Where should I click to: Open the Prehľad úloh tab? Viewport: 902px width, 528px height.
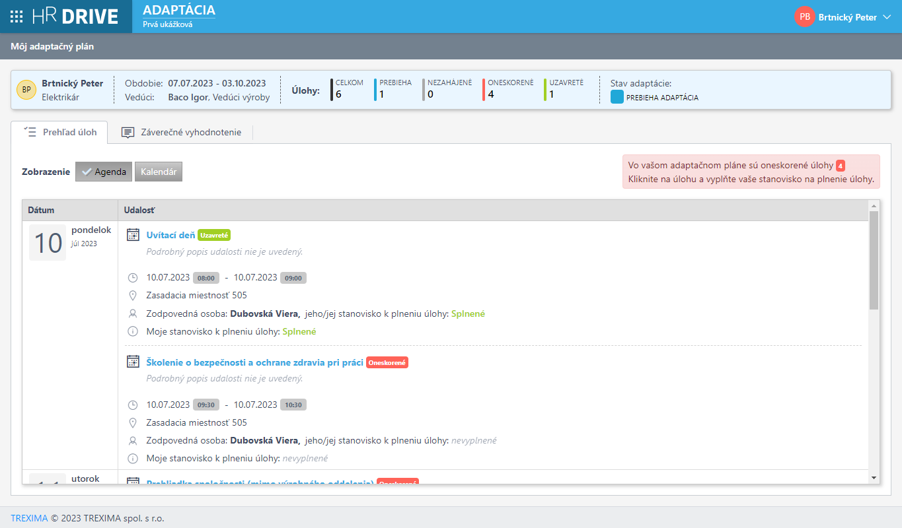click(x=60, y=132)
